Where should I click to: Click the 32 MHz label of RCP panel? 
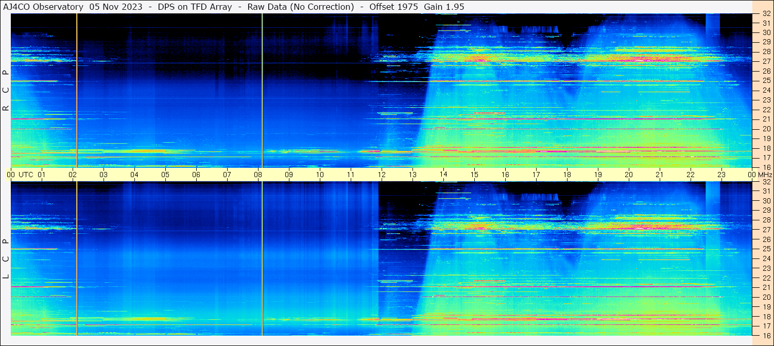766,14
